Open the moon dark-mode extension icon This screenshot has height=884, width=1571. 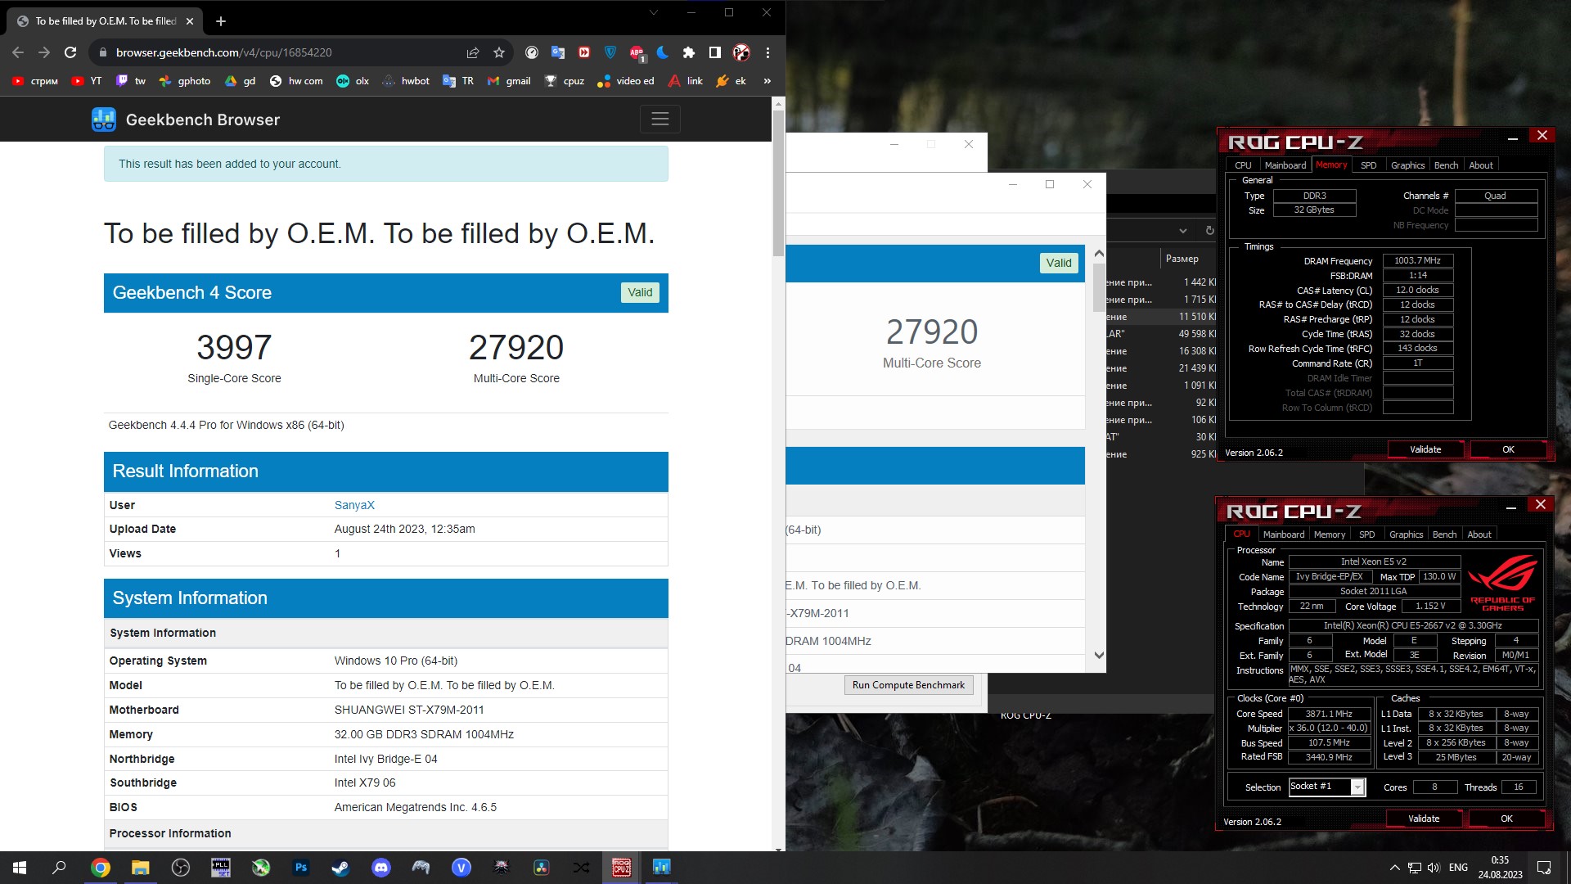point(663,52)
